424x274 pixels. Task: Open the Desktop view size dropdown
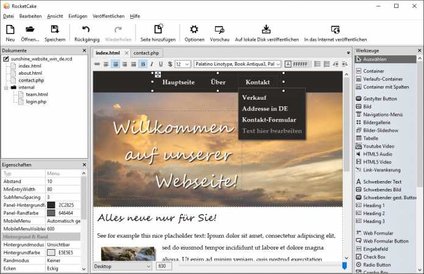122,266
